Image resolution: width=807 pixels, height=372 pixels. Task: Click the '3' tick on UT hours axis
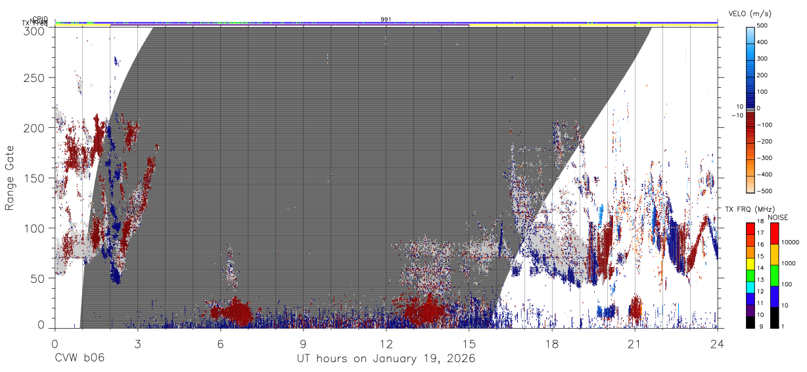point(137,343)
